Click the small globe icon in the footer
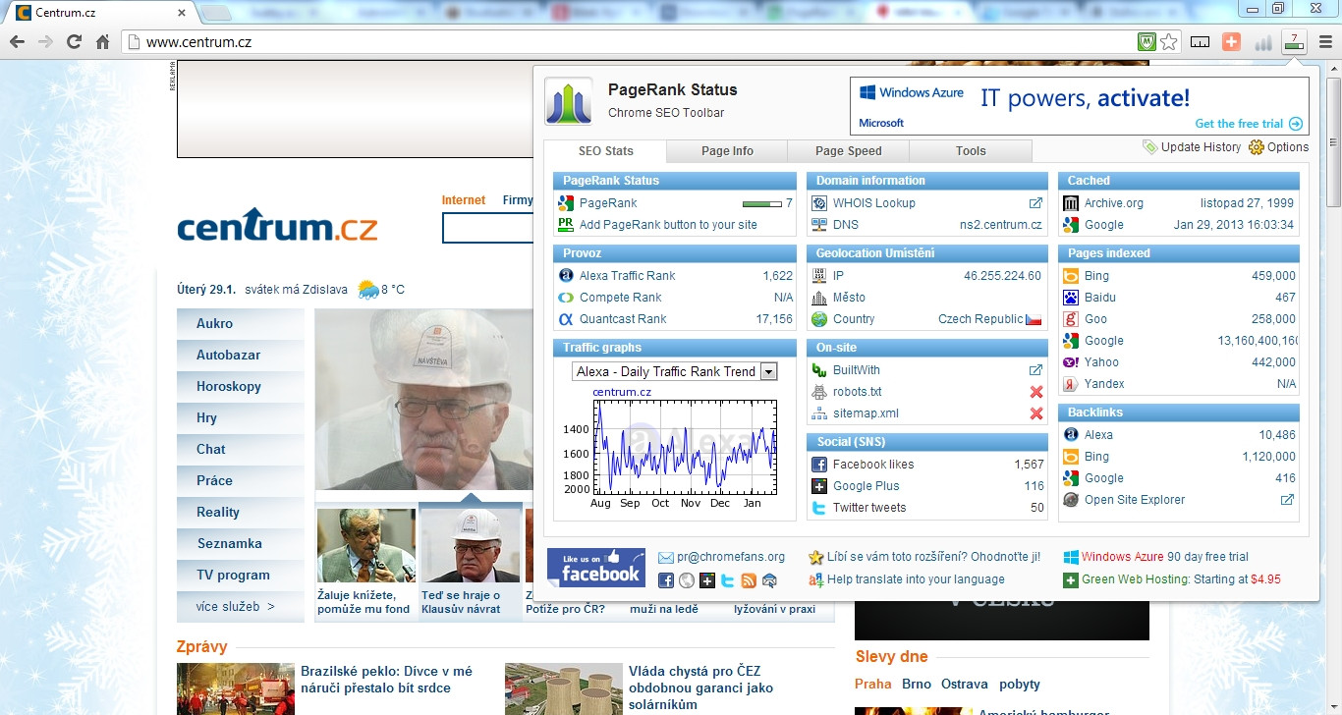This screenshot has height=715, width=1342. click(687, 580)
